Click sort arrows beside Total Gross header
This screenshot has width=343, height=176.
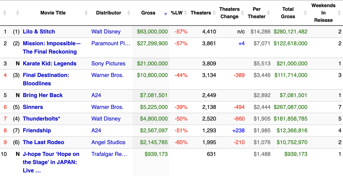305,13
